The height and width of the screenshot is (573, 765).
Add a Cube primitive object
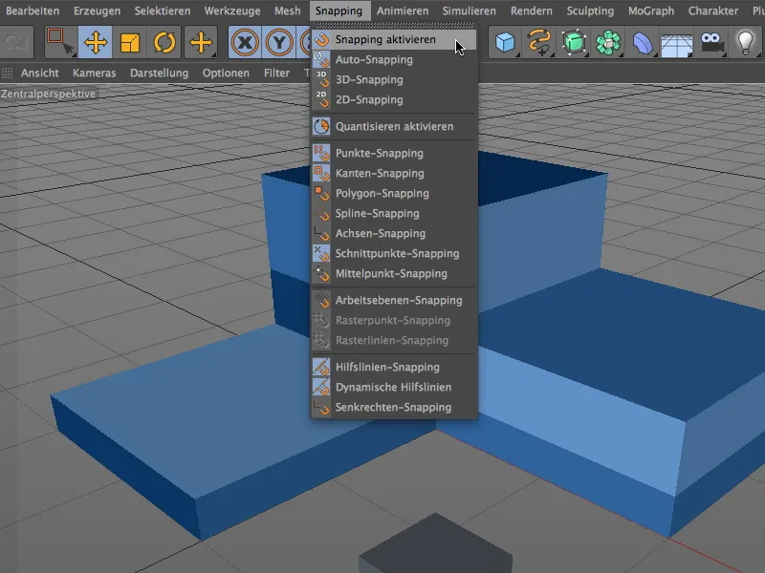point(506,43)
